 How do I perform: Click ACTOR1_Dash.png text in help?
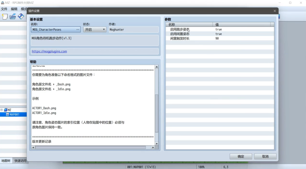44,108
